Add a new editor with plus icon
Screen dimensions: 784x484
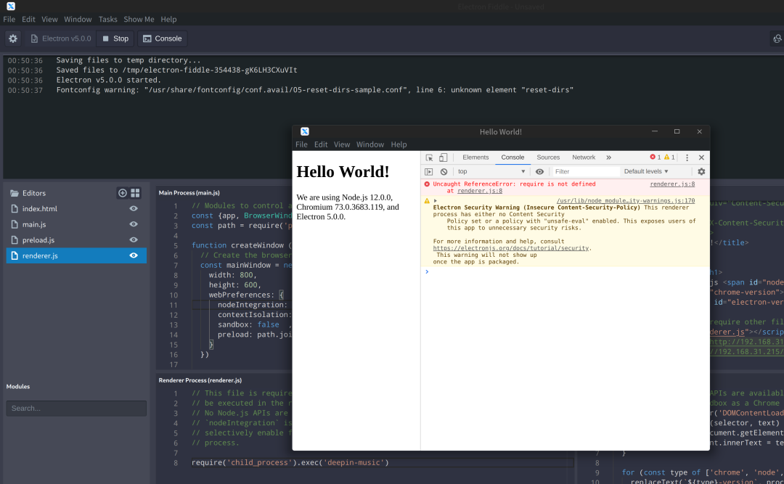(x=123, y=193)
